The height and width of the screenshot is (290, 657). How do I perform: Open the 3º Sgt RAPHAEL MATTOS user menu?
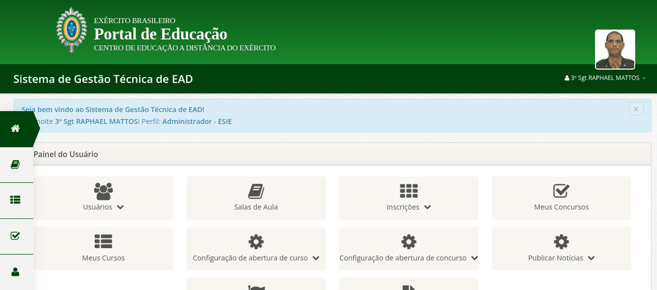click(x=605, y=78)
